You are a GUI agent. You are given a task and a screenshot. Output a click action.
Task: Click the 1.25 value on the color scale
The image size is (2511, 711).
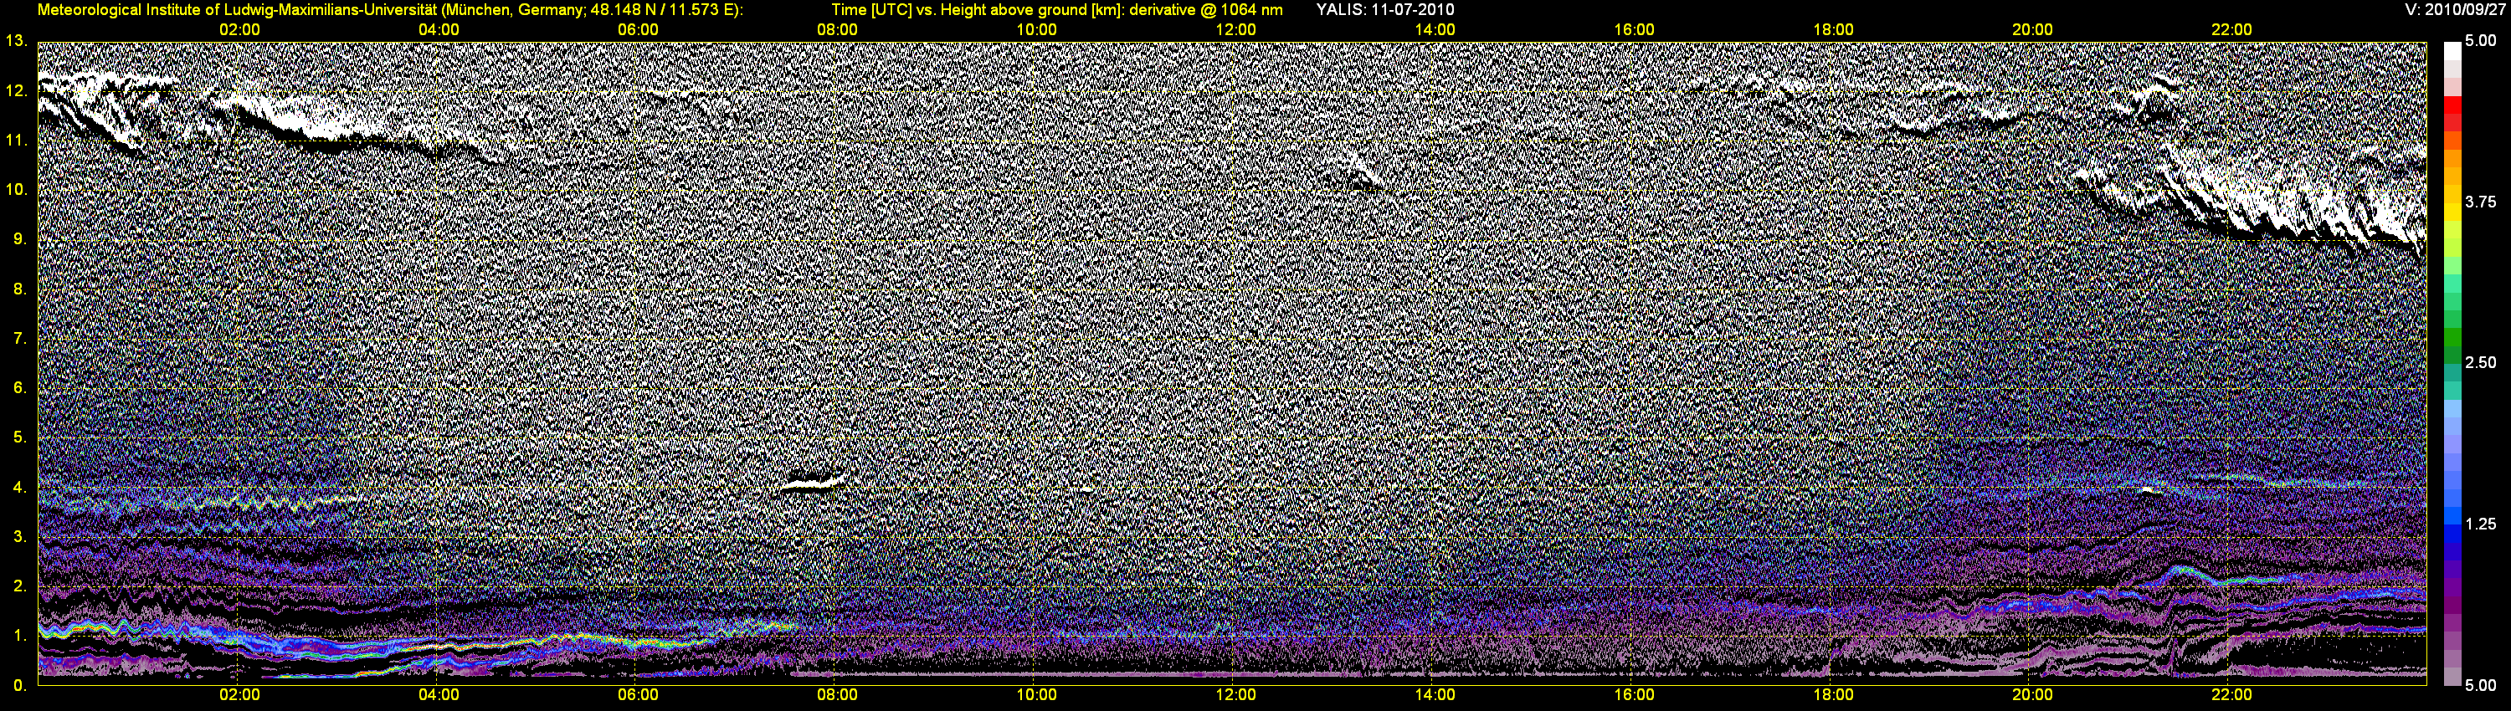(2481, 524)
